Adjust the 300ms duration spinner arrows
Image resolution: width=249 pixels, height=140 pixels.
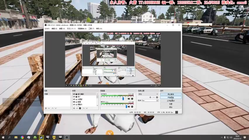coord(157,100)
